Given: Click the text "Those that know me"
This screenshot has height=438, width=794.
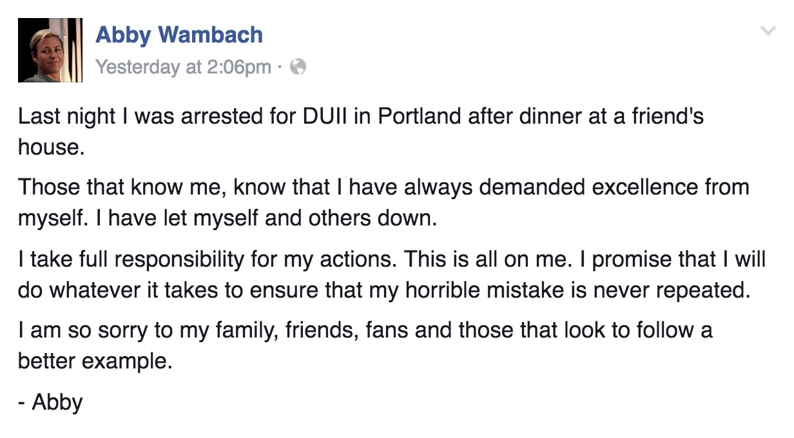Looking at the screenshot, I should [x=121, y=187].
